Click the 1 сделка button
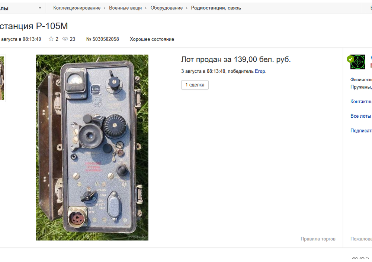Viewport: 372px width, 262px height. [x=195, y=85]
